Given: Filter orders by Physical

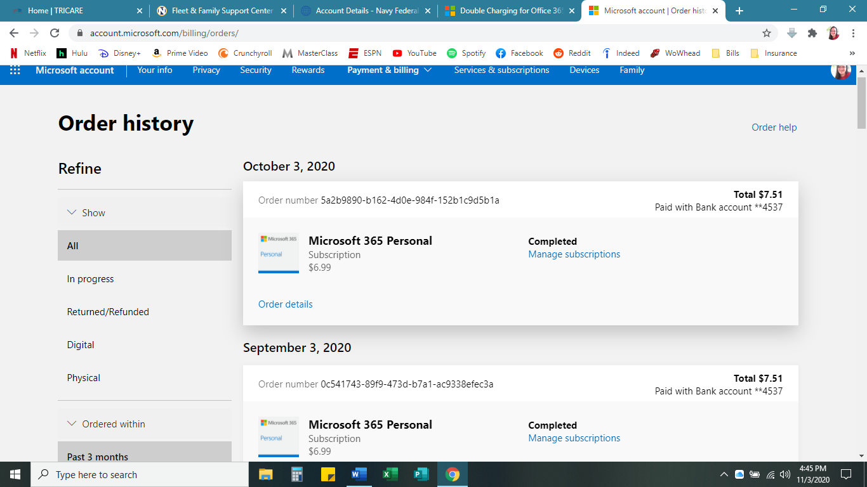Looking at the screenshot, I should click(x=145, y=377).
